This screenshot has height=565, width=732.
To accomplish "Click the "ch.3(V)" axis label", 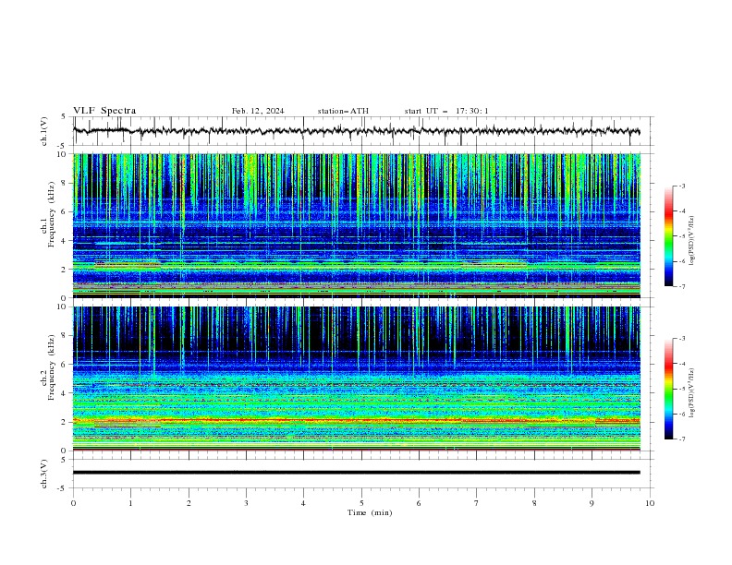I will coord(44,474).
